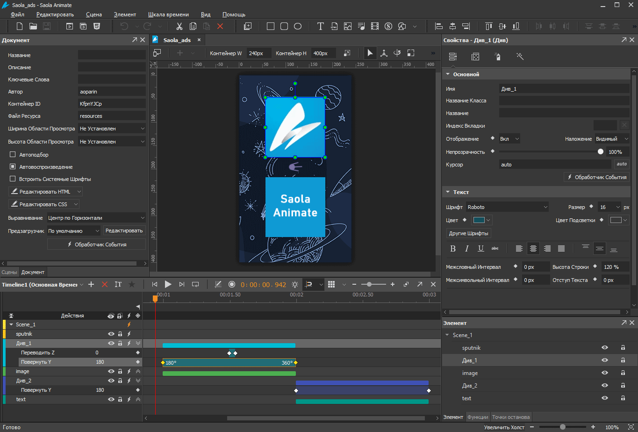Open the position and size properties tab icon
The image size is (638, 432).
pos(475,57)
